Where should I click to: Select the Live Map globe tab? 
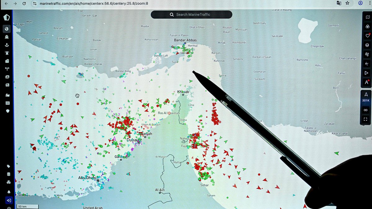click(x=7, y=29)
